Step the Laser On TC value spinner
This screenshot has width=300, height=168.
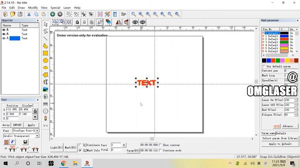[296, 100]
